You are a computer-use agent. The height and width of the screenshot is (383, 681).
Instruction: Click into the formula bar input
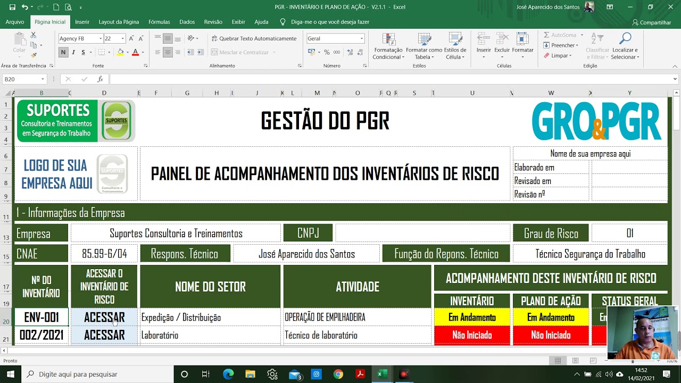[390, 79]
